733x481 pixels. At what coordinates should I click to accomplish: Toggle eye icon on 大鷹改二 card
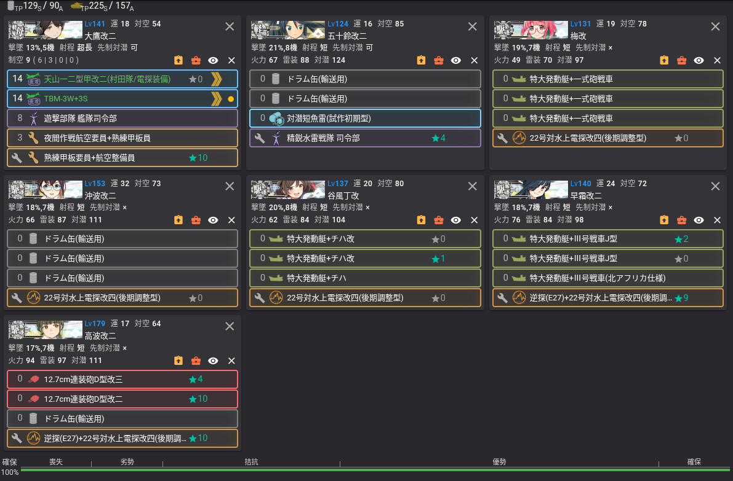pos(213,61)
